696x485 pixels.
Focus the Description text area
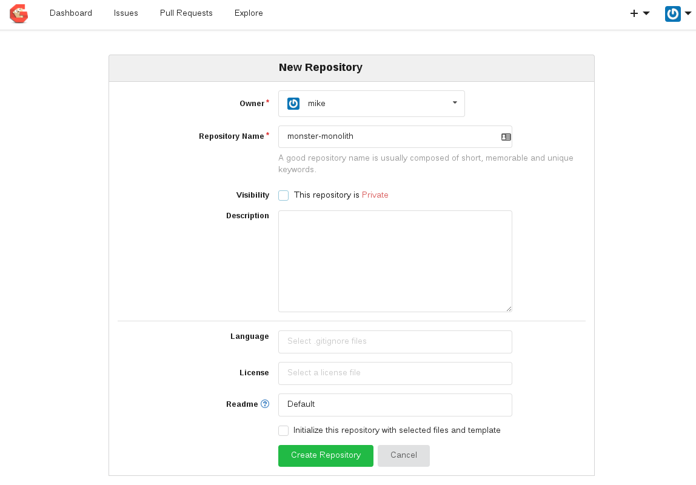(x=395, y=261)
